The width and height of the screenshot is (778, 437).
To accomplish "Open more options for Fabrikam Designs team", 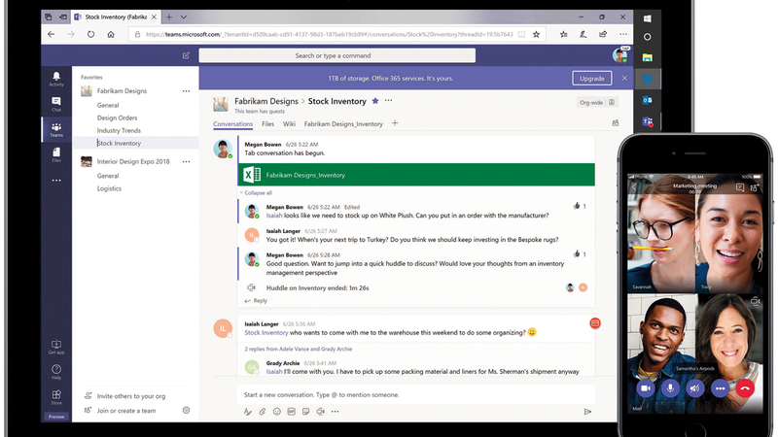I will coord(186,91).
